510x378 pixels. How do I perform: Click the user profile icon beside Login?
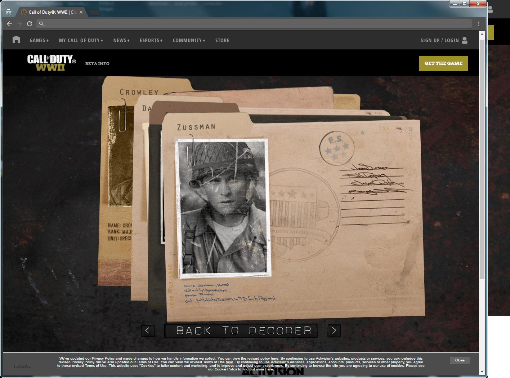pyautogui.click(x=465, y=40)
